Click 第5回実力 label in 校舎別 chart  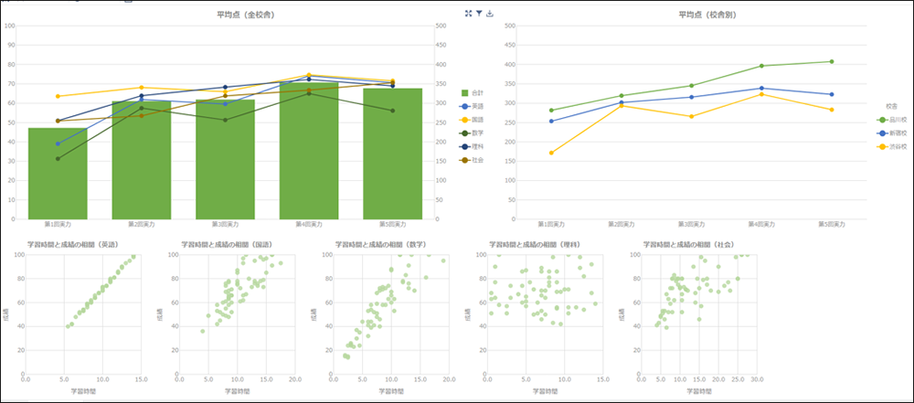(832, 224)
